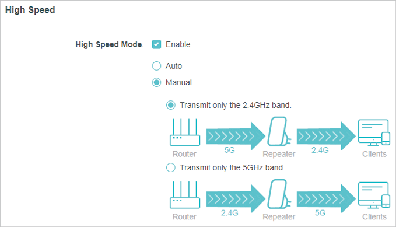
Task: Choose Transmit only the 5GHz band option
Action: (171, 167)
